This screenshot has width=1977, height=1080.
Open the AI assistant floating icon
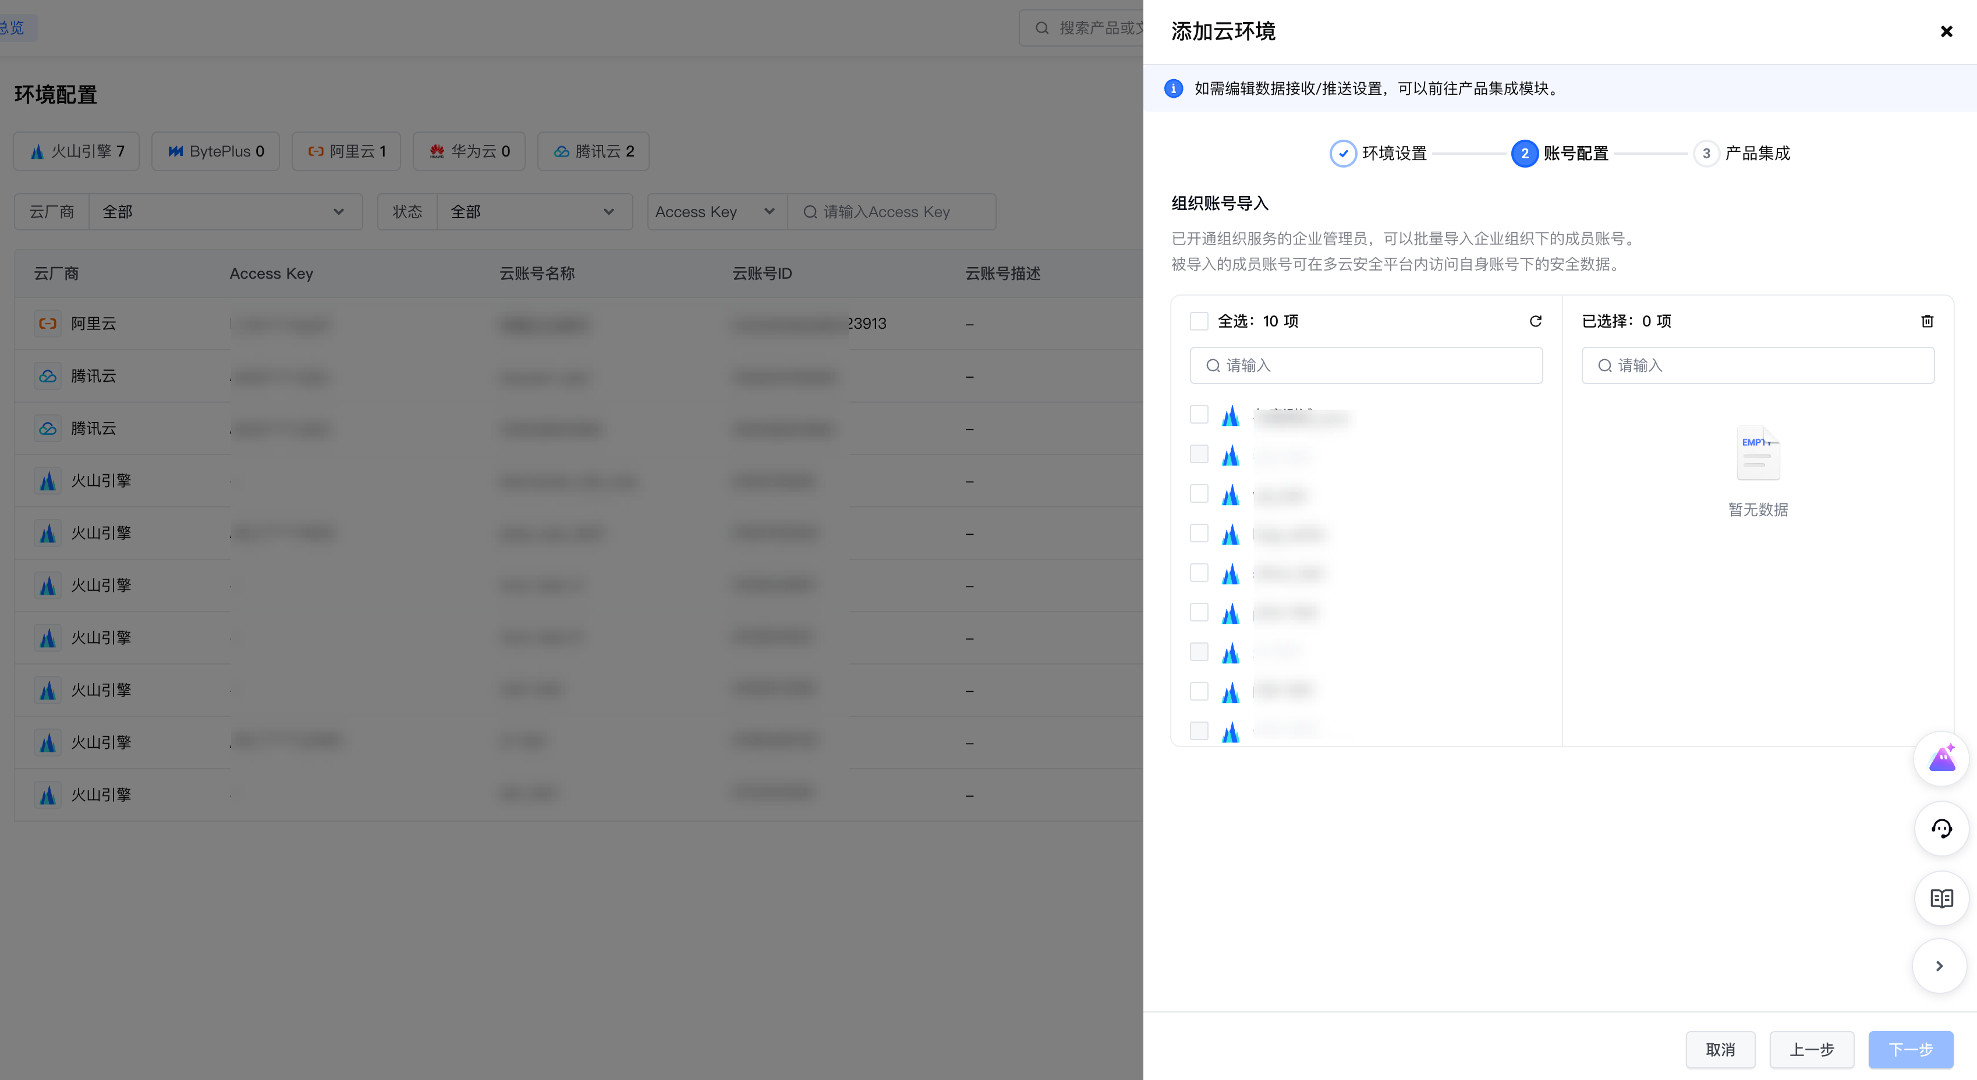pyautogui.click(x=1941, y=759)
